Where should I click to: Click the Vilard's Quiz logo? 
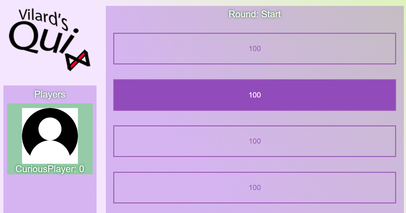pyautogui.click(x=50, y=40)
